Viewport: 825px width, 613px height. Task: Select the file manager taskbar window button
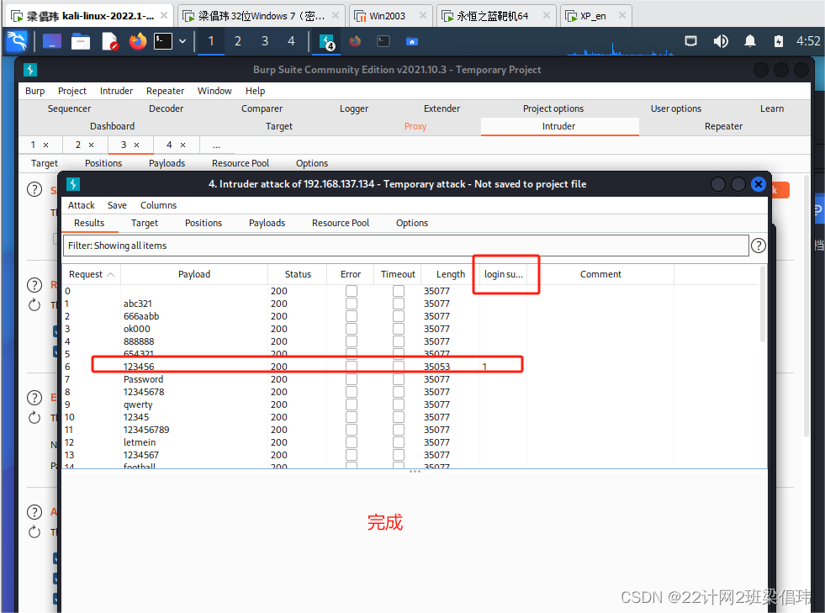click(412, 41)
